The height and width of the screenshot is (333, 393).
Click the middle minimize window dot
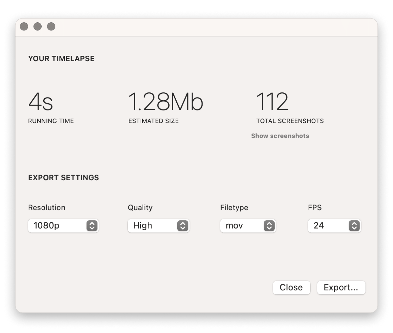click(x=38, y=26)
